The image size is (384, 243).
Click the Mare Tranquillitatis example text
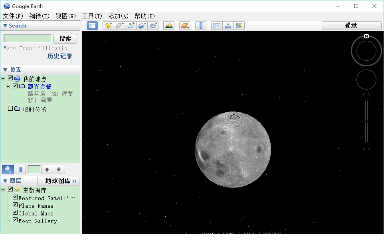pos(35,48)
